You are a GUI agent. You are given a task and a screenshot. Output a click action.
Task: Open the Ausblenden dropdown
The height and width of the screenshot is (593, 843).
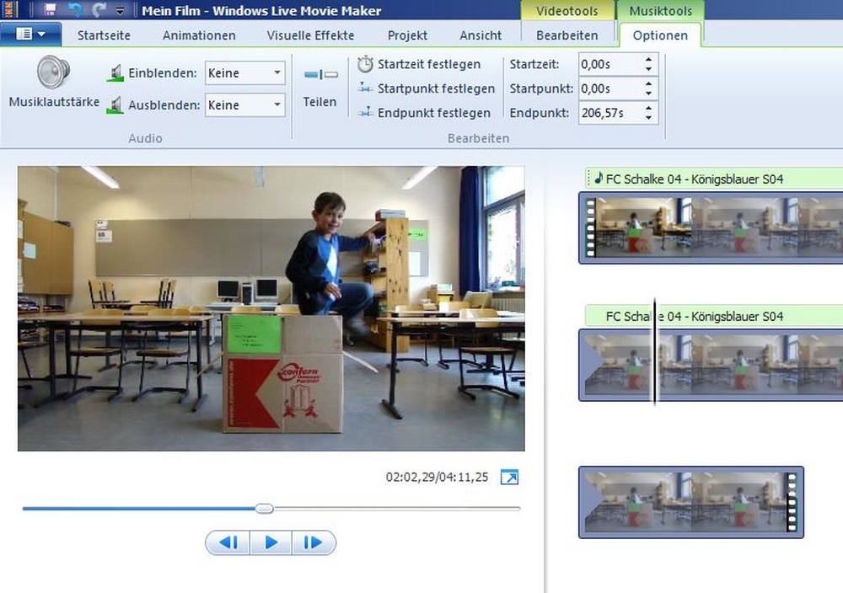(244, 105)
